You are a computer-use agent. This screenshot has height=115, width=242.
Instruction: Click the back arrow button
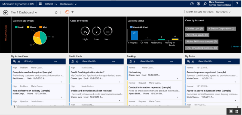pos(5,12)
